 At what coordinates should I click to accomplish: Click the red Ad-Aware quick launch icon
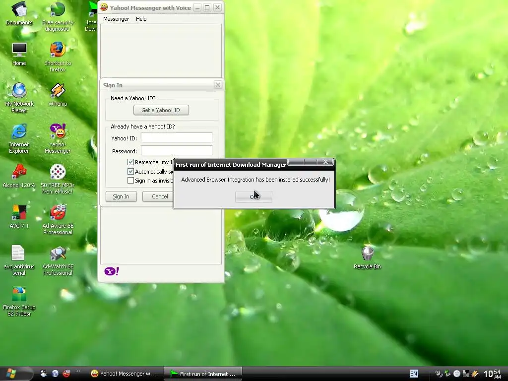pyautogui.click(x=66, y=374)
